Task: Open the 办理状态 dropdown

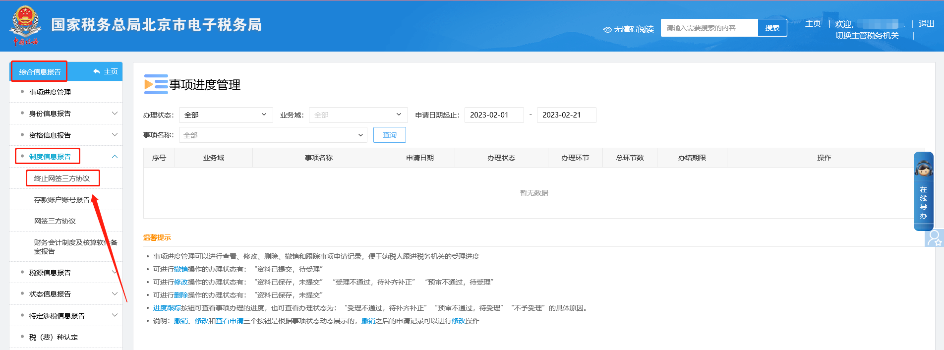Action: (226, 115)
